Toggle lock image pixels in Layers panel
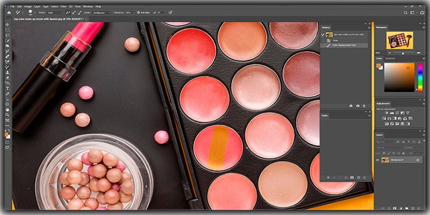Viewport: 430px width, 215px height. pyautogui.click(x=389, y=153)
